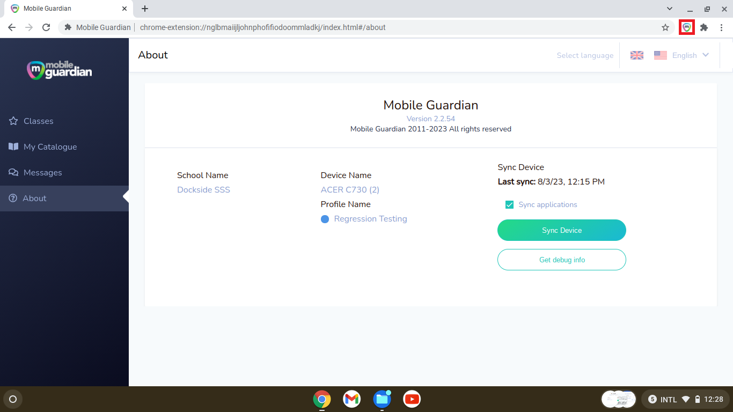Select the About sidebar item
Image resolution: width=733 pixels, height=412 pixels.
click(64, 198)
